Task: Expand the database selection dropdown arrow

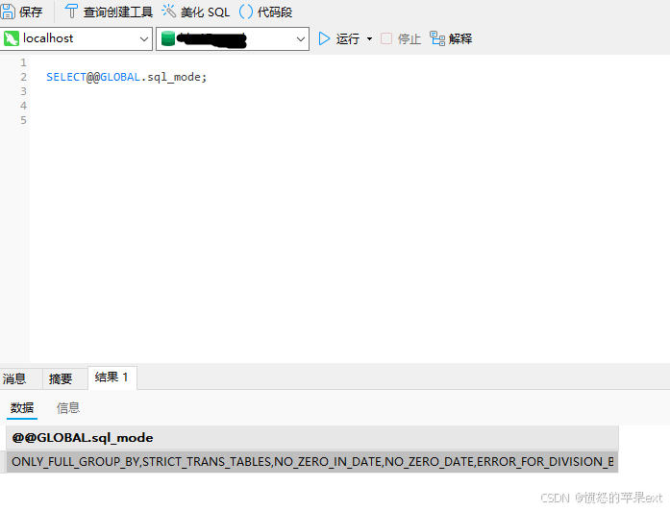Action: (x=300, y=38)
